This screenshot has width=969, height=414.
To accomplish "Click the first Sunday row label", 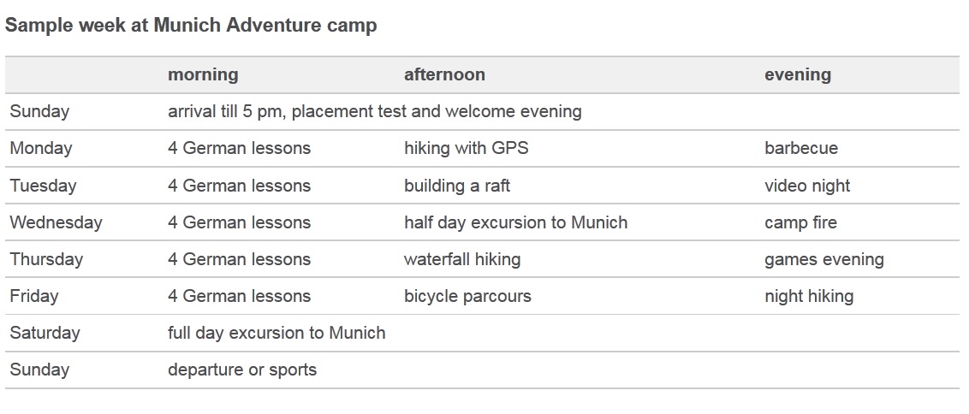I will point(39,112).
